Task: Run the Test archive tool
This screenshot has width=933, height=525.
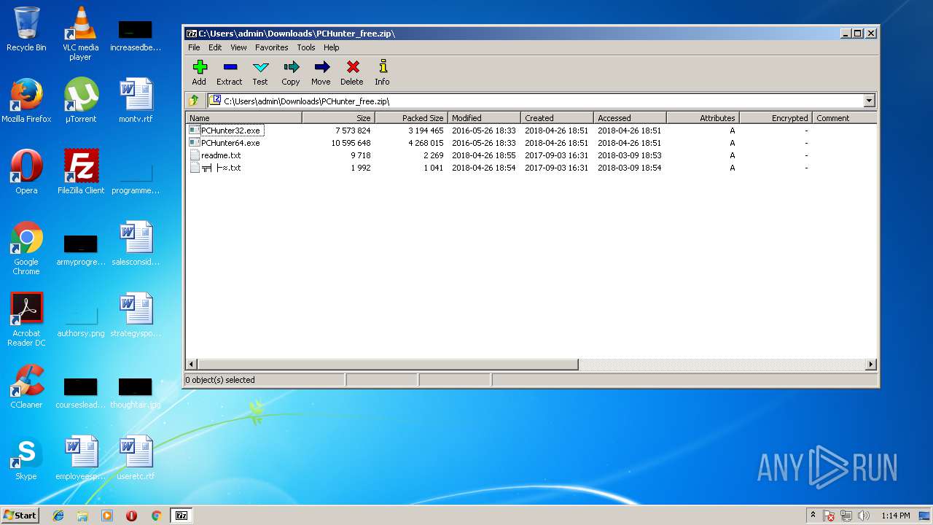Action: (x=260, y=72)
